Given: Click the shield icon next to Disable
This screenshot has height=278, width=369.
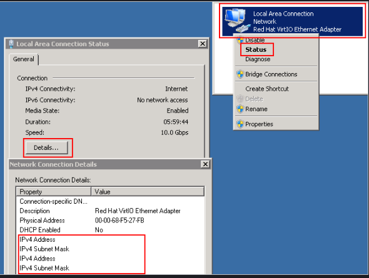Looking at the screenshot, I should (x=240, y=40).
